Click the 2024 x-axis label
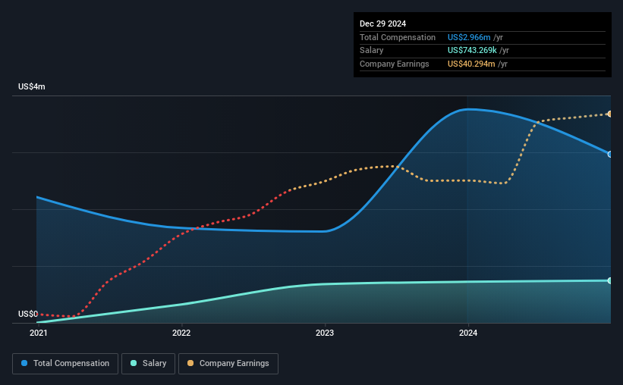The image size is (623, 385). 468,333
